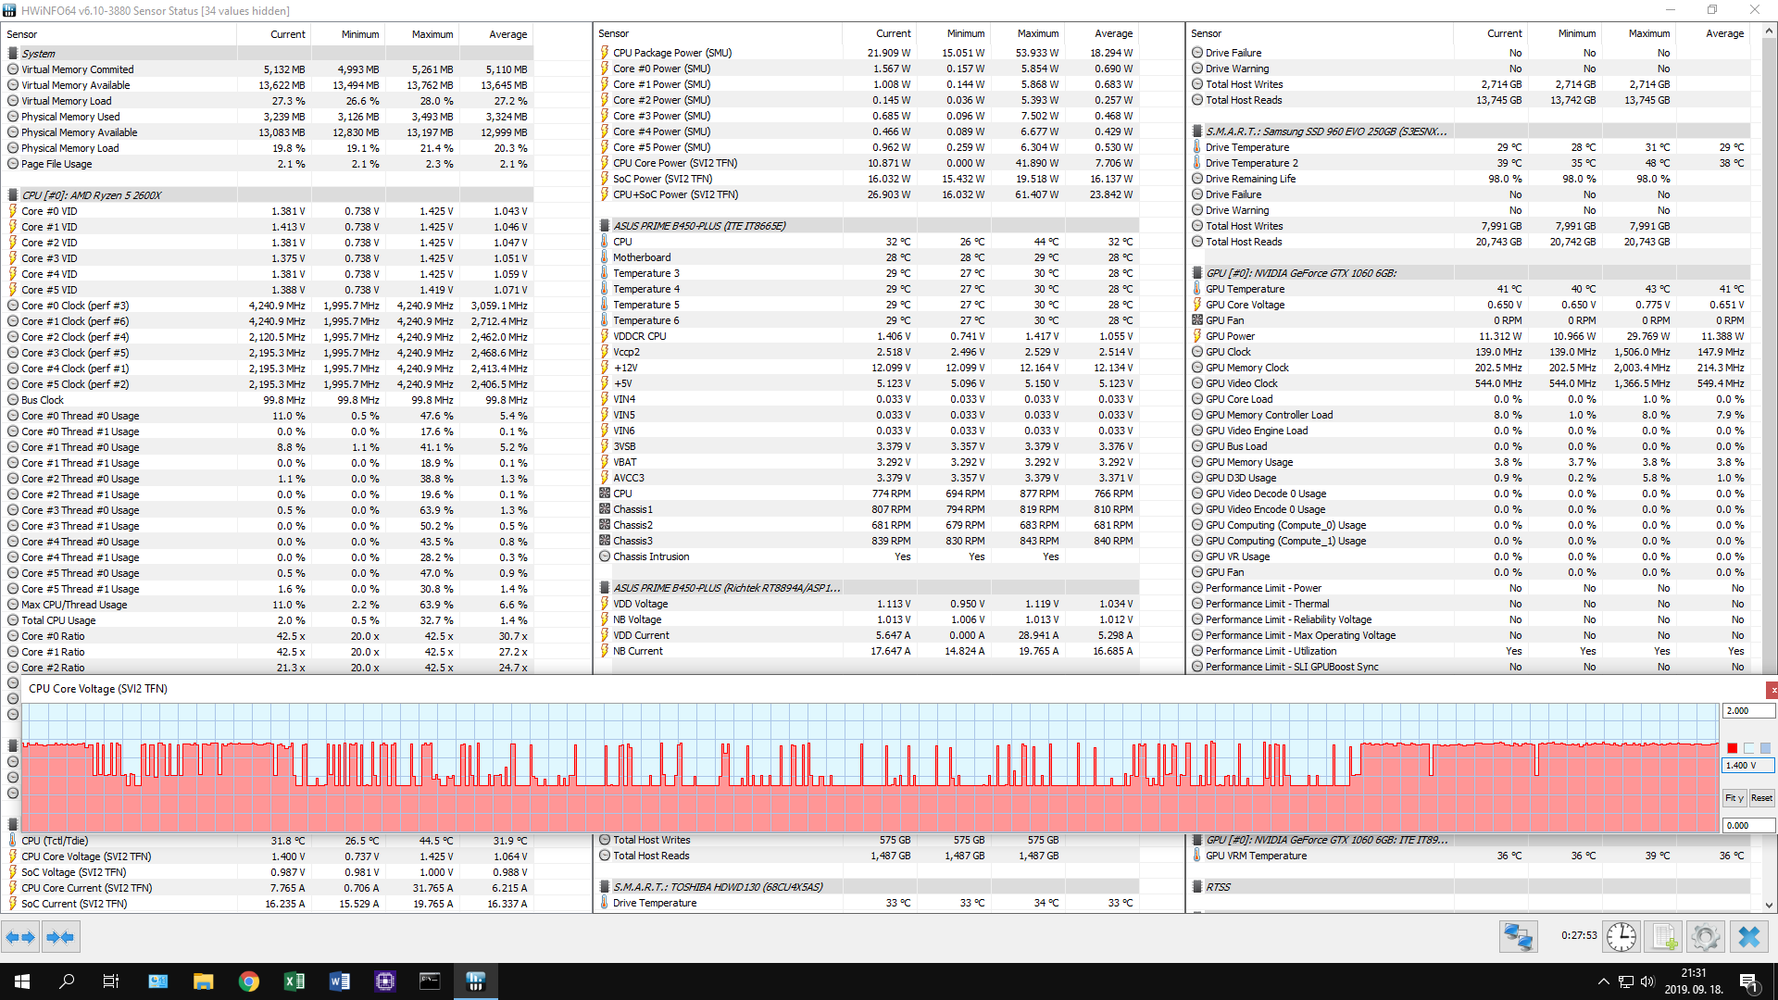Select the S.M.A.R.T.: TOSHIBA HDWD130 header
Screen dimensions: 1778x1000
pyautogui.click(x=867, y=887)
